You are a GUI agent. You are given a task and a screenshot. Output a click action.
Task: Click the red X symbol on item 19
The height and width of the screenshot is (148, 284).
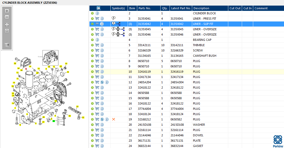point(114,119)
